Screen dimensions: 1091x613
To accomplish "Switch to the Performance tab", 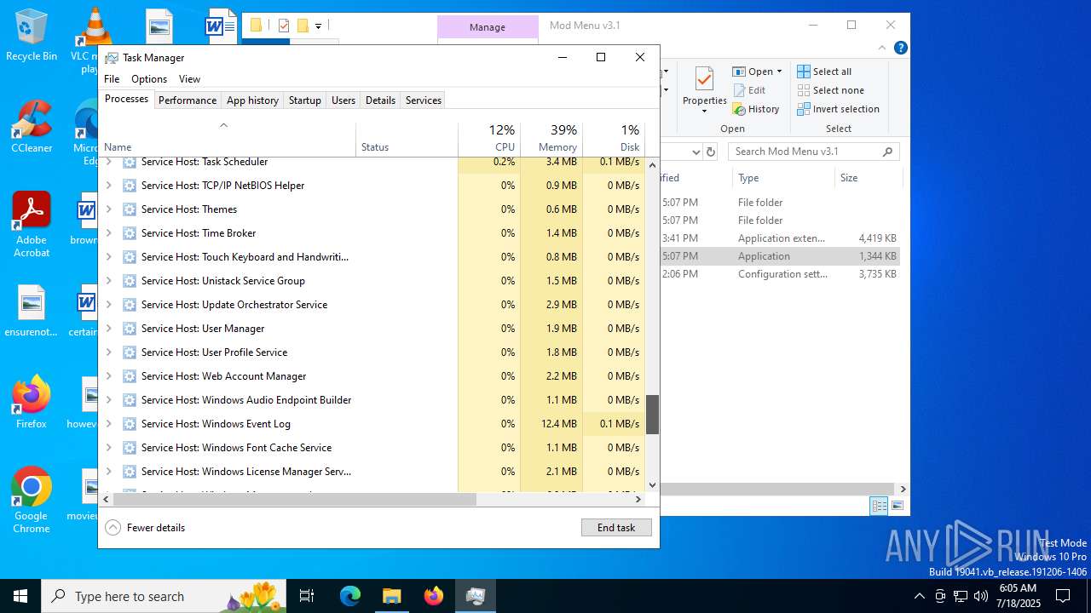I will 188,100.
